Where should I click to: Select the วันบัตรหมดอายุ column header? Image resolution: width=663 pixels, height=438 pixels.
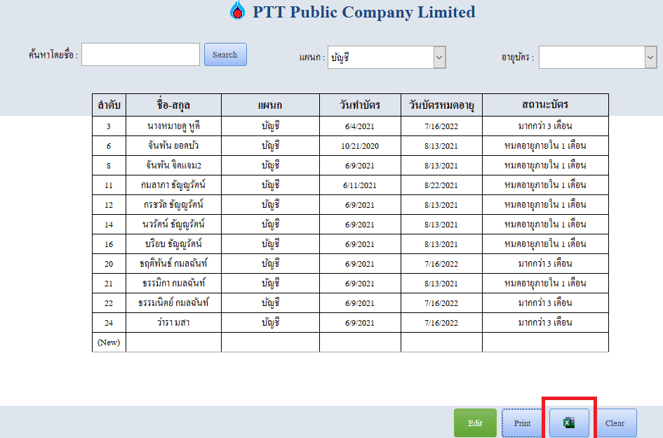(x=441, y=105)
